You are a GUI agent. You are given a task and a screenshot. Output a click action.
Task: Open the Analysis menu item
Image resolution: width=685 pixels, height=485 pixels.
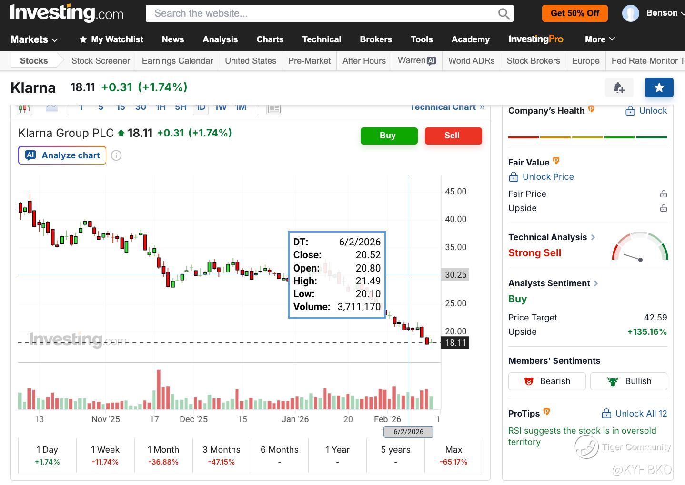click(220, 39)
